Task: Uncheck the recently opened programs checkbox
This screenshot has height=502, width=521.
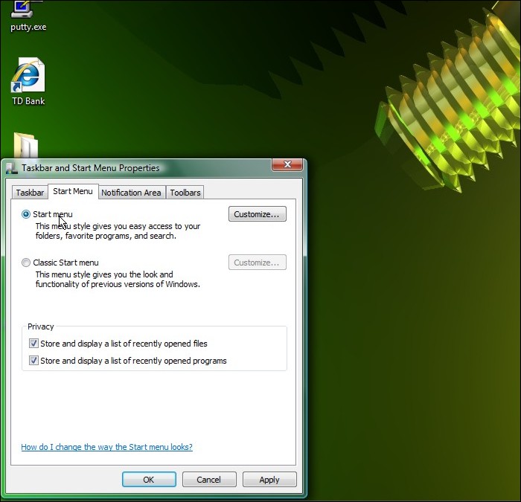Action: [x=33, y=361]
